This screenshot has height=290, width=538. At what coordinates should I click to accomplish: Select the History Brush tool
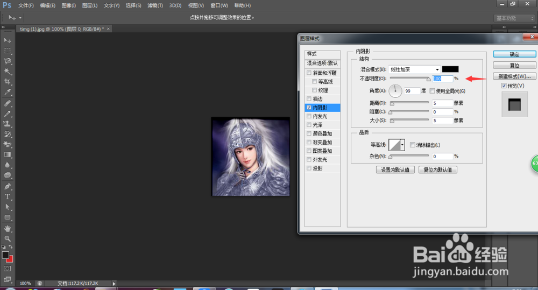tap(7, 134)
